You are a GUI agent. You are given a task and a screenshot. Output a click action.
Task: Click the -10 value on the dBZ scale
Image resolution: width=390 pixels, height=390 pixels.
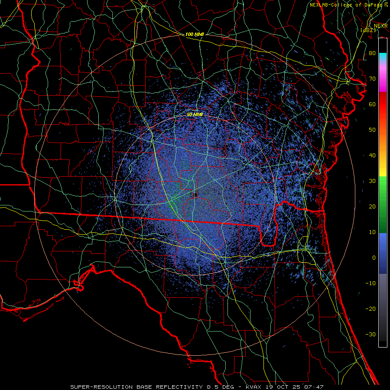(x=370, y=283)
